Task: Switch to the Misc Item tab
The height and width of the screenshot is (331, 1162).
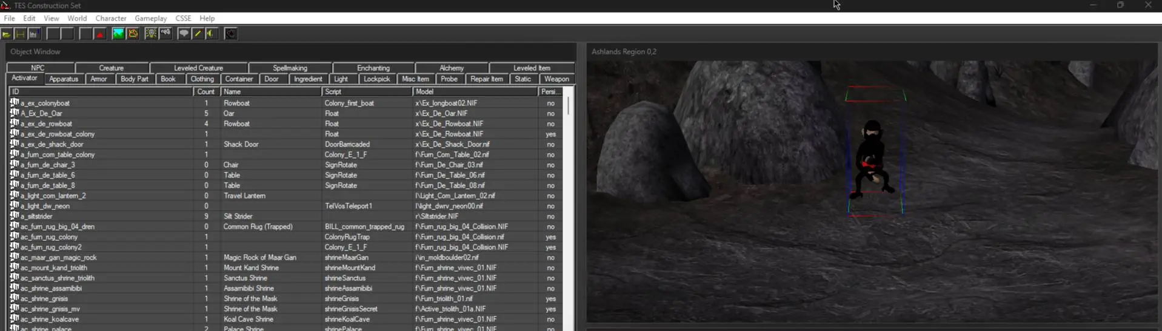Action: (x=416, y=79)
